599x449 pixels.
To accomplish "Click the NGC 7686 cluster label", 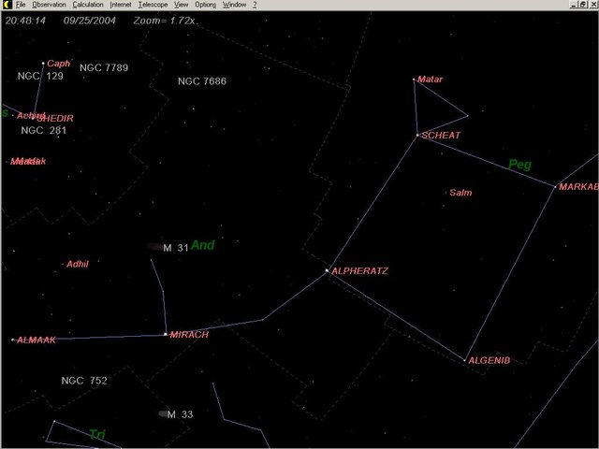I will (201, 81).
